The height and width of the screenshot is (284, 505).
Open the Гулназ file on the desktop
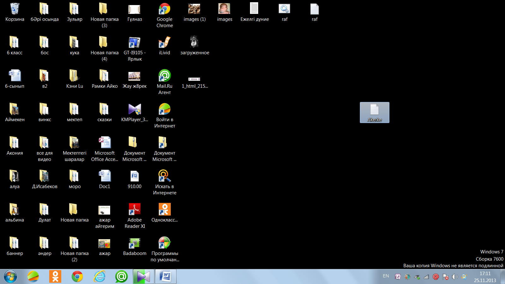(x=134, y=13)
